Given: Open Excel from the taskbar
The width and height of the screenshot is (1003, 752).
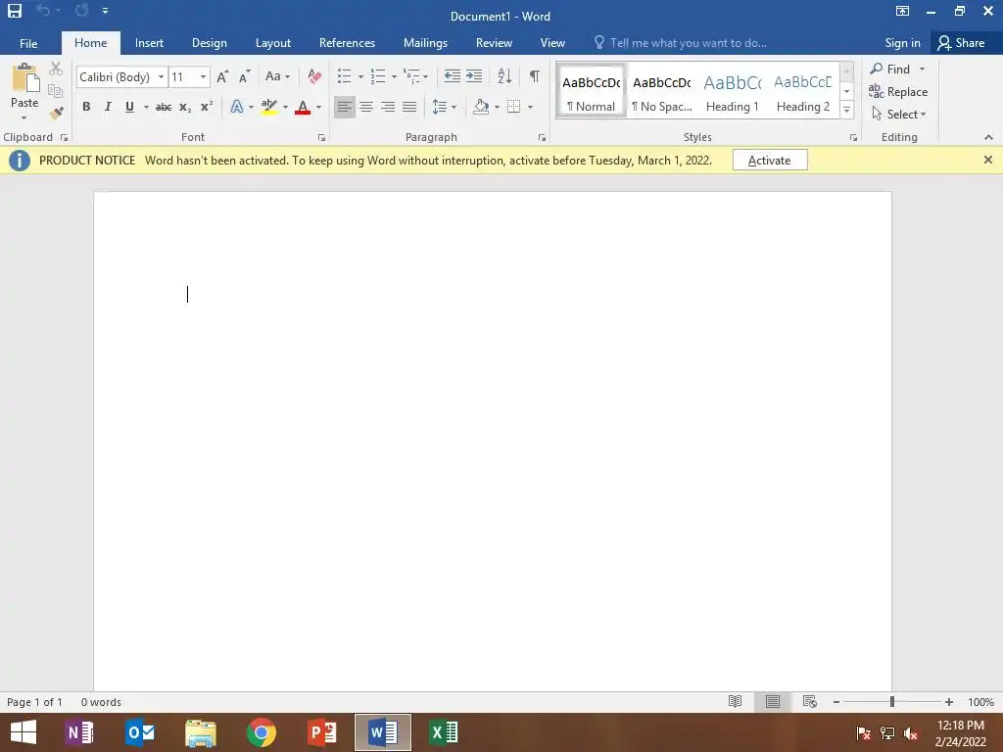Looking at the screenshot, I should [x=444, y=732].
